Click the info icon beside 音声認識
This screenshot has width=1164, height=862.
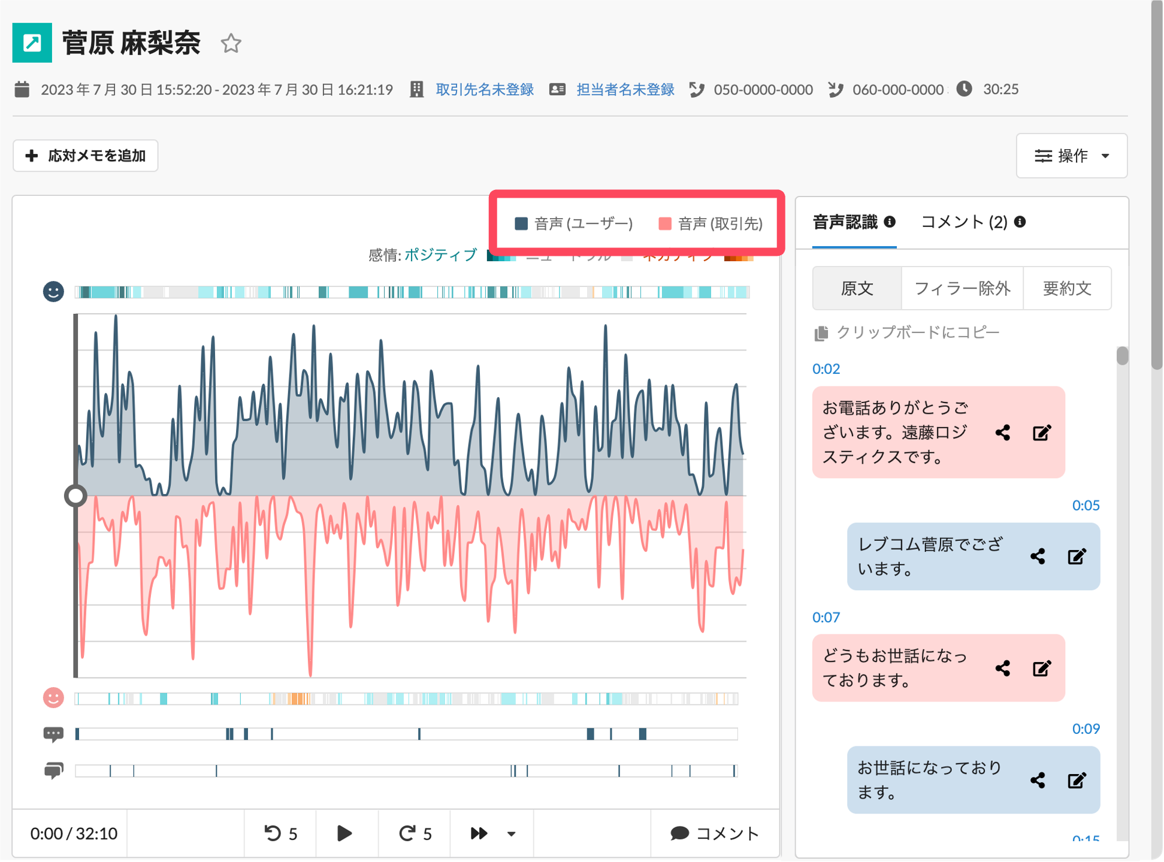890,222
